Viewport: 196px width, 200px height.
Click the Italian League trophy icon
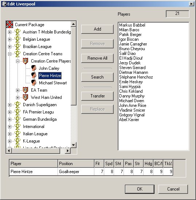coord(17,134)
